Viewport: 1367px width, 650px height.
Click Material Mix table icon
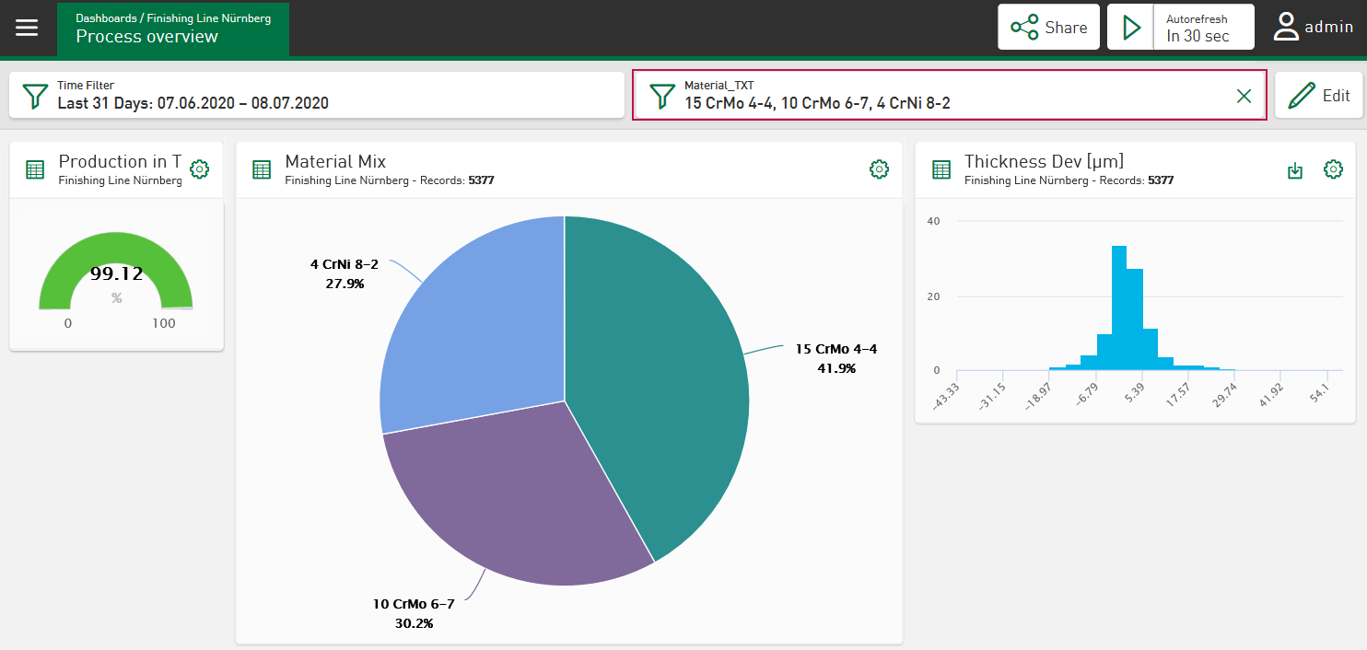(x=262, y=169)
